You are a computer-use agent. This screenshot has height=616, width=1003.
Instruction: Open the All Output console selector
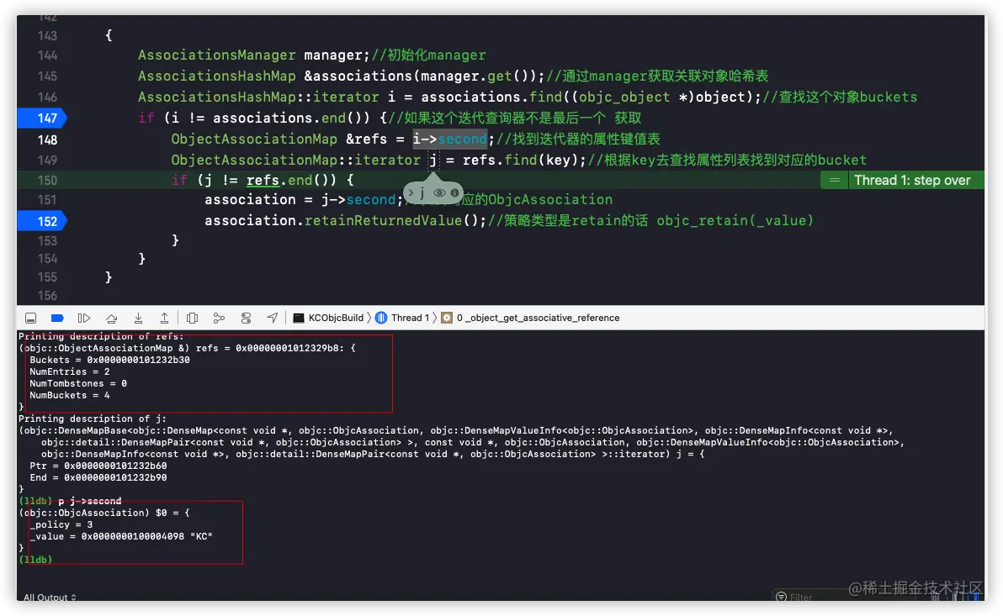[50, 598]
